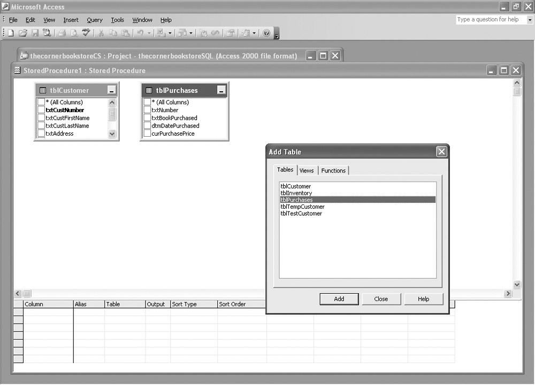
Task: Open the Type a question dropdown arrow
Action: 530,20
